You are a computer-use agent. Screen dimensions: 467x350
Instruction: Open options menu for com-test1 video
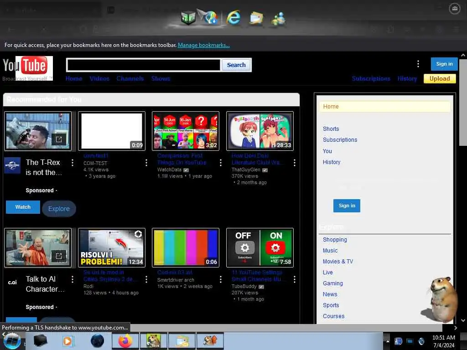pyautogui.click(x=146, y=163)
